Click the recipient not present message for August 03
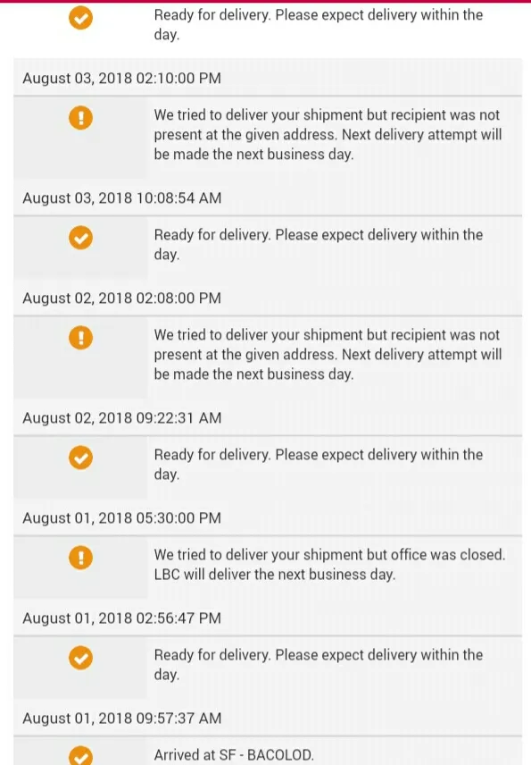This screenshot has width=531, height=765. coord(328,135)
